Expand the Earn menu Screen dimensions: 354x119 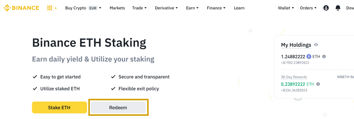[192, 8]
